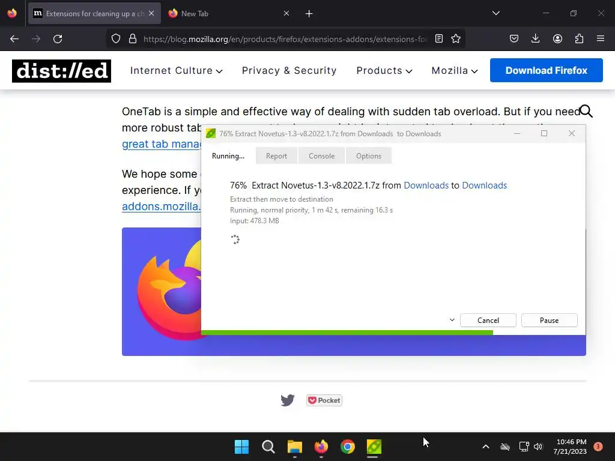
Task: Open Privacy & Security section
Action: click(x=289, y=71)
